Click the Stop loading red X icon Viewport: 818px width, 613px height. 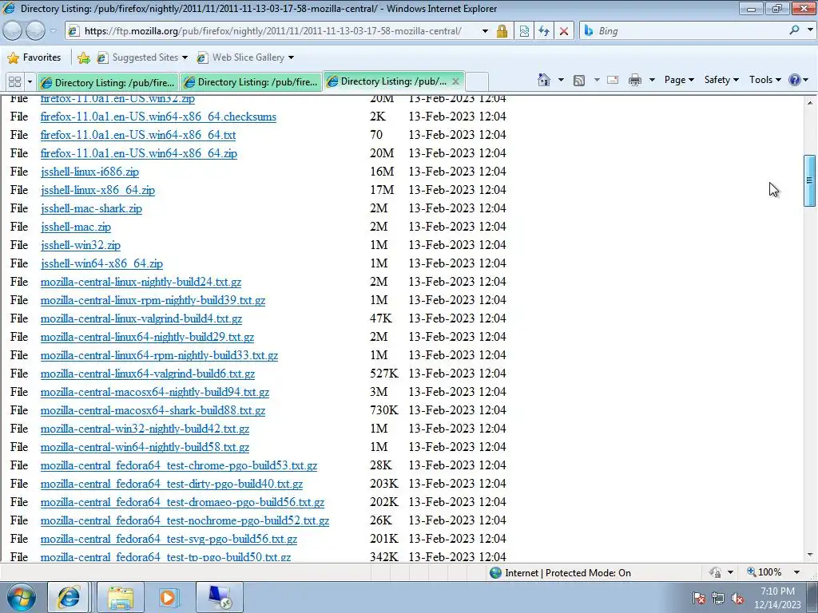point(564,31)
